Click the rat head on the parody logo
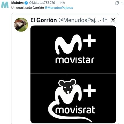Image resolution: width=124 pixels, height=124 pixels. [67, 86]
